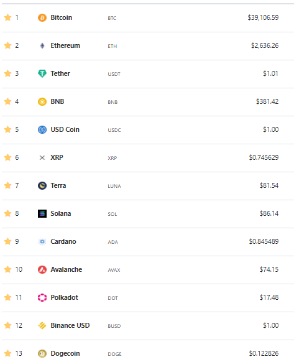The width and height of the screenshot is (294, 362).
Task: Click the LUNA ticker symbol
Action: (x=114, y=186)
